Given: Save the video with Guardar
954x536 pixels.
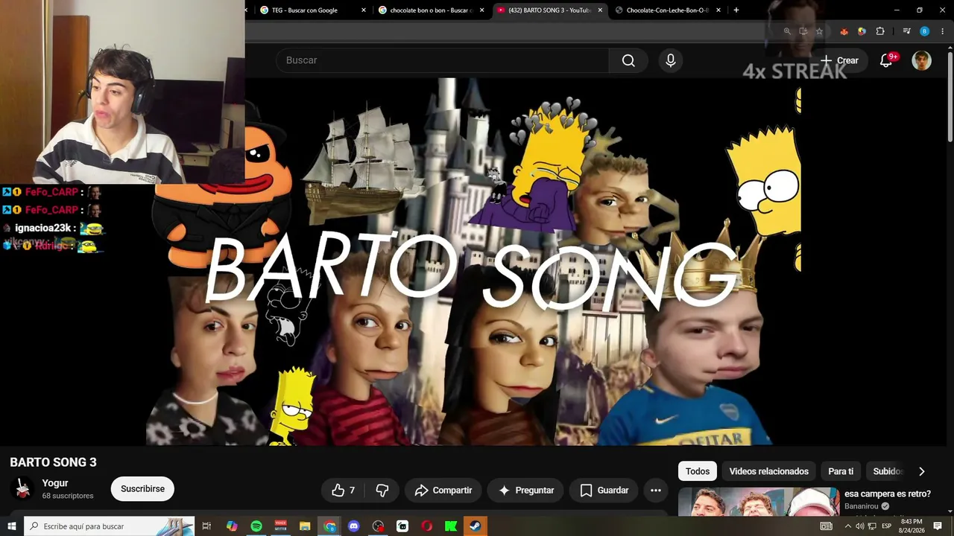Looking at the screenshot, I should tap(604, 490).
